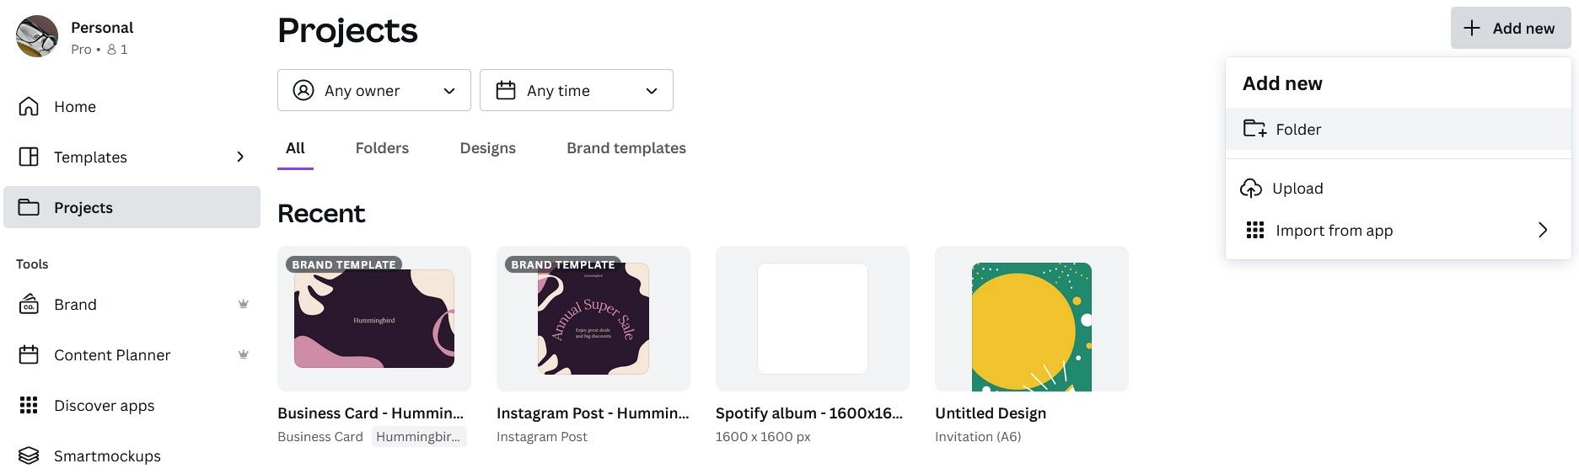Open the Business Card Hummingbird thumbnail
The height and width of the screenshot is (474, 1579).
[x=373, y=319]
